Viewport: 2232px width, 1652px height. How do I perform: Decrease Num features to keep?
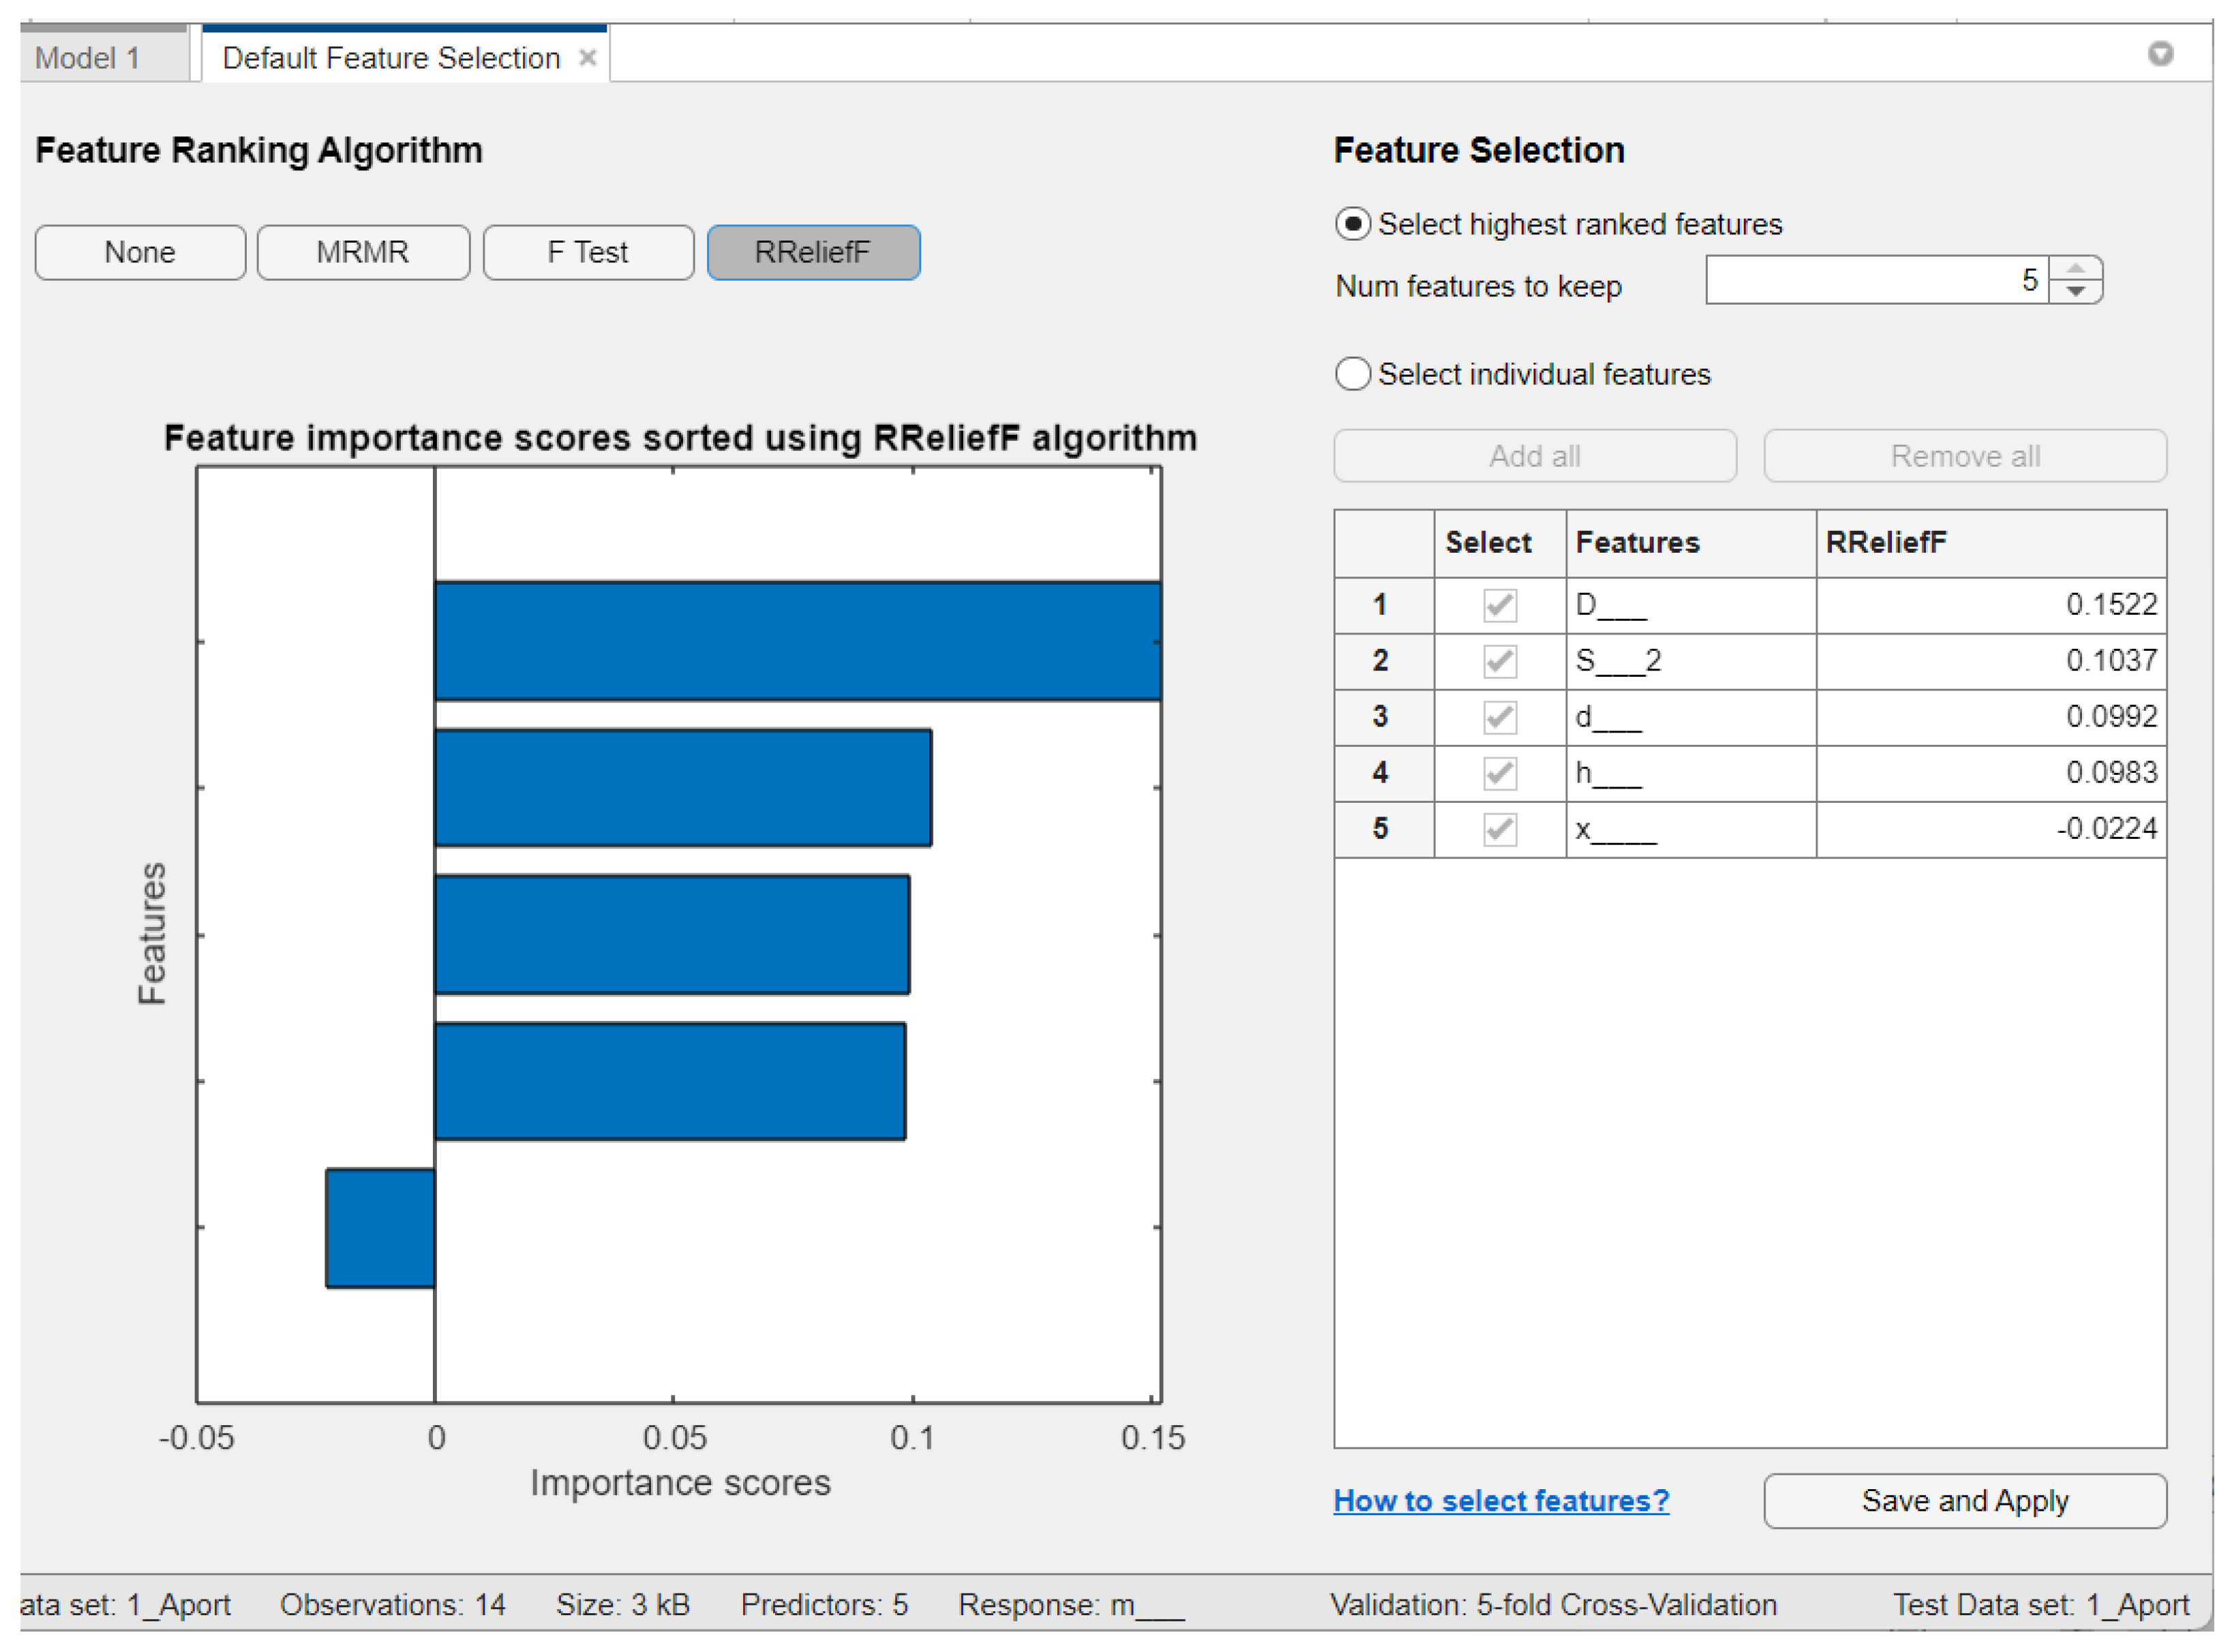click(x=2076, y=292)
